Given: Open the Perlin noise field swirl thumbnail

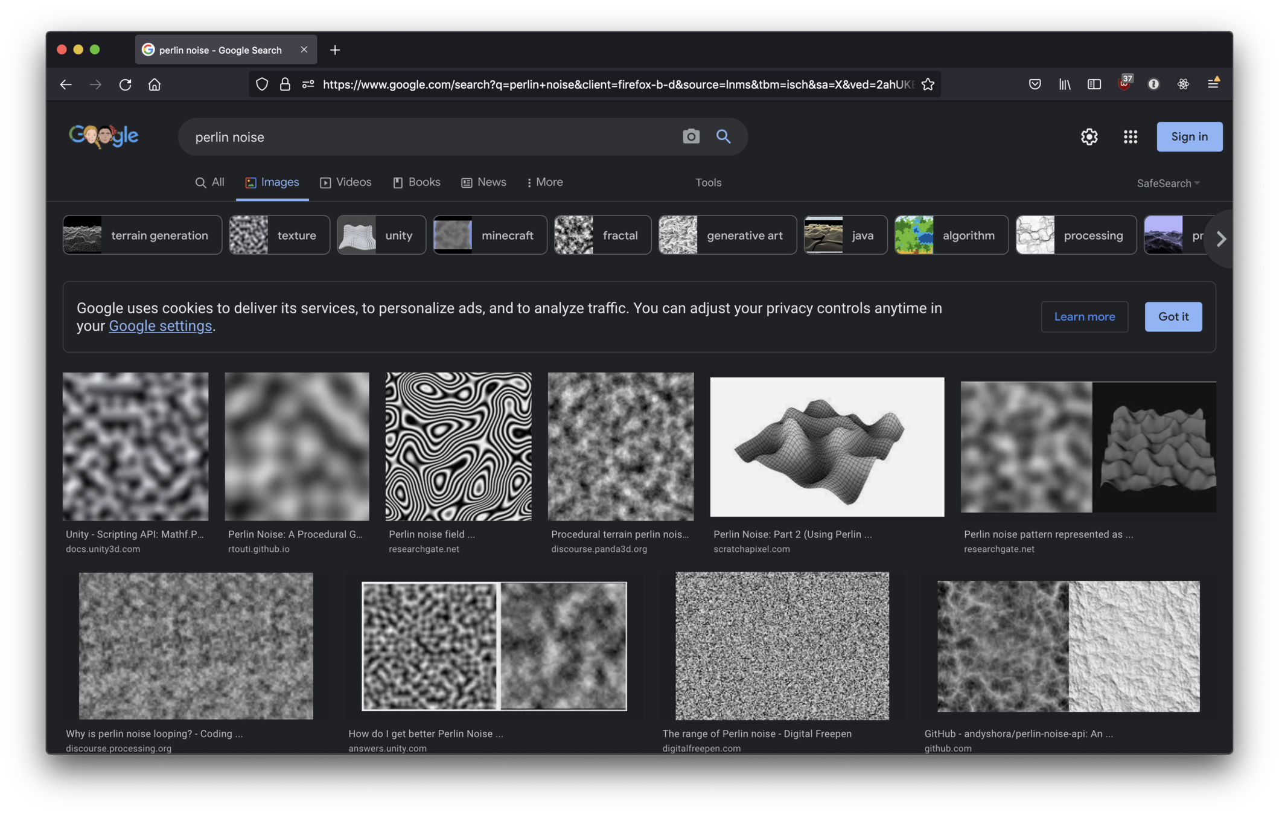Looking at the screenshot, I should pyautogui.click(x=458, y=446).
